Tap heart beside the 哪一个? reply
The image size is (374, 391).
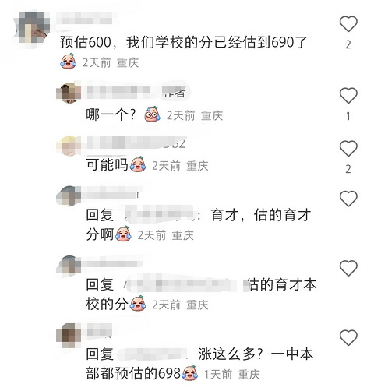coord(348,95)
